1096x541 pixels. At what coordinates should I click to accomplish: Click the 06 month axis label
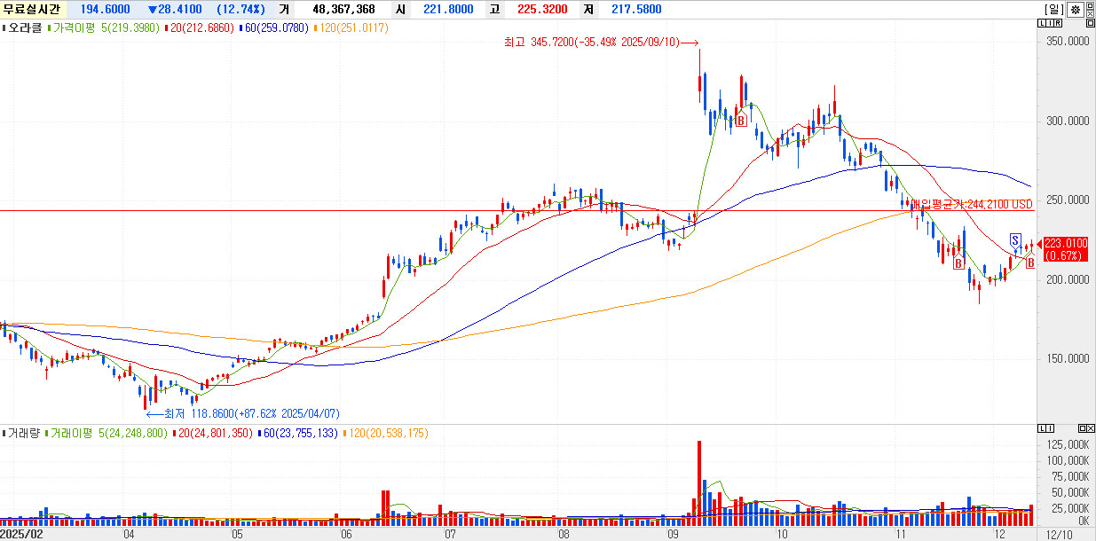click(x=345, y=534)
